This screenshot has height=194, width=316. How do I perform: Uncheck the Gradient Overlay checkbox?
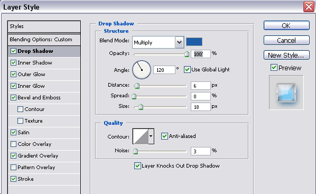click(13, 156)
